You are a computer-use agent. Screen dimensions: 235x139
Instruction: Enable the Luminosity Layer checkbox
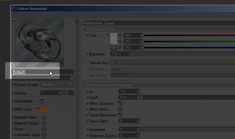(44, 135)
